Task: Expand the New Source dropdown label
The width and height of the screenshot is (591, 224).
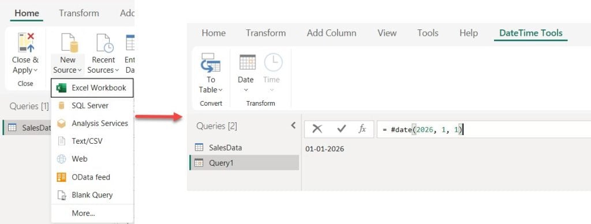Action: click(68, 65)
